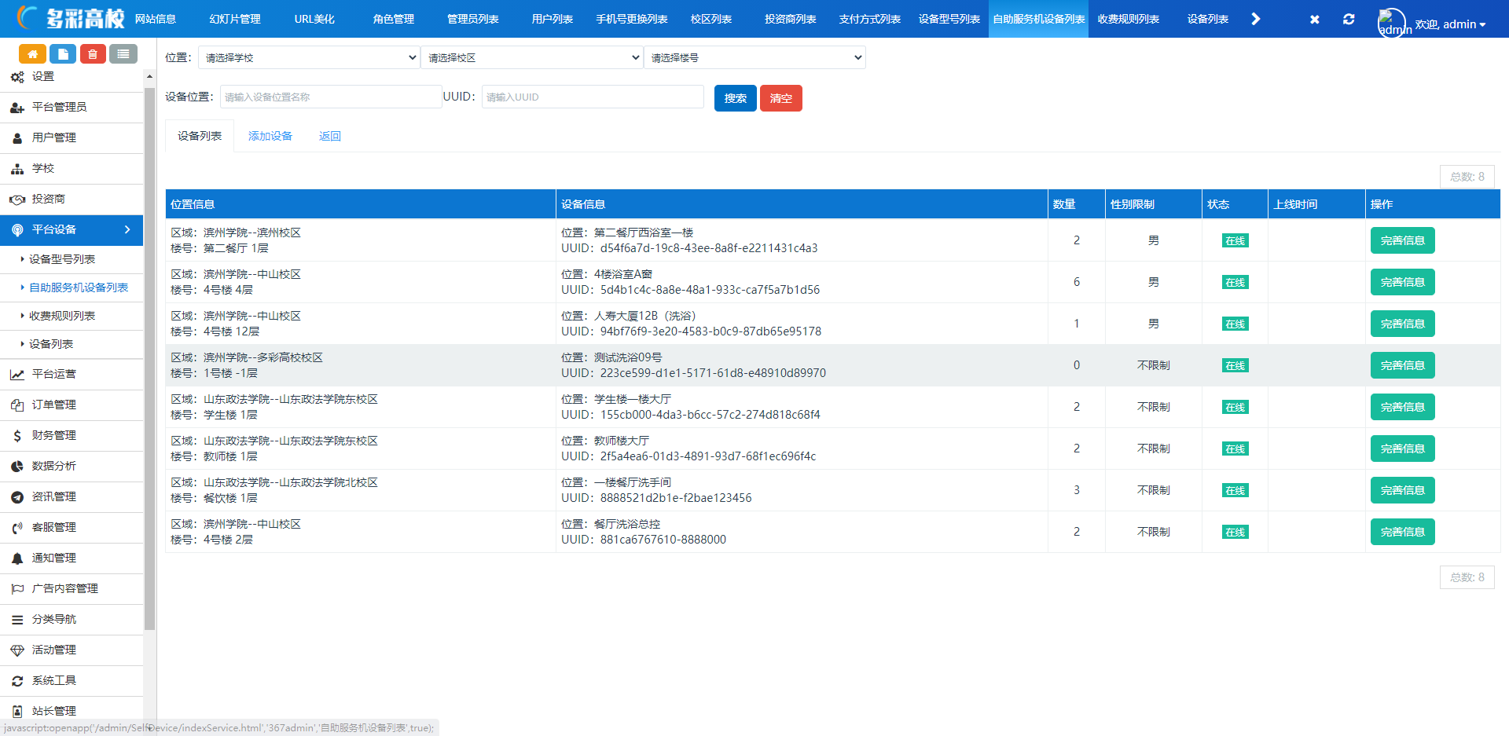Open 平台管理员 sidebar item icon

17,108
